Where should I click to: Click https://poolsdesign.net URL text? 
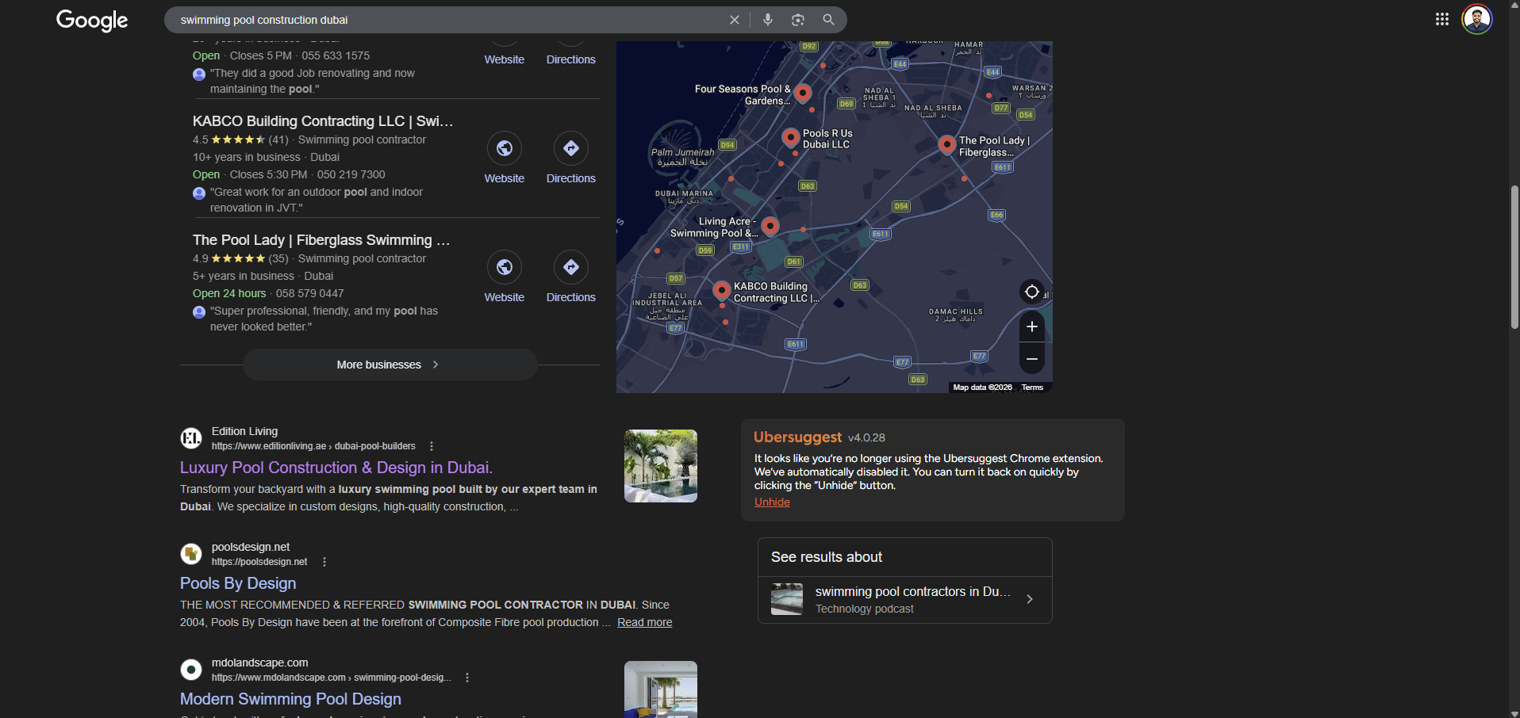pos(259,562)
